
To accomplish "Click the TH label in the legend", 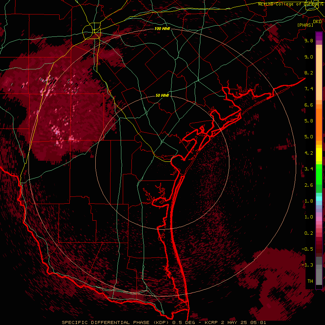I will pos(310,281).
